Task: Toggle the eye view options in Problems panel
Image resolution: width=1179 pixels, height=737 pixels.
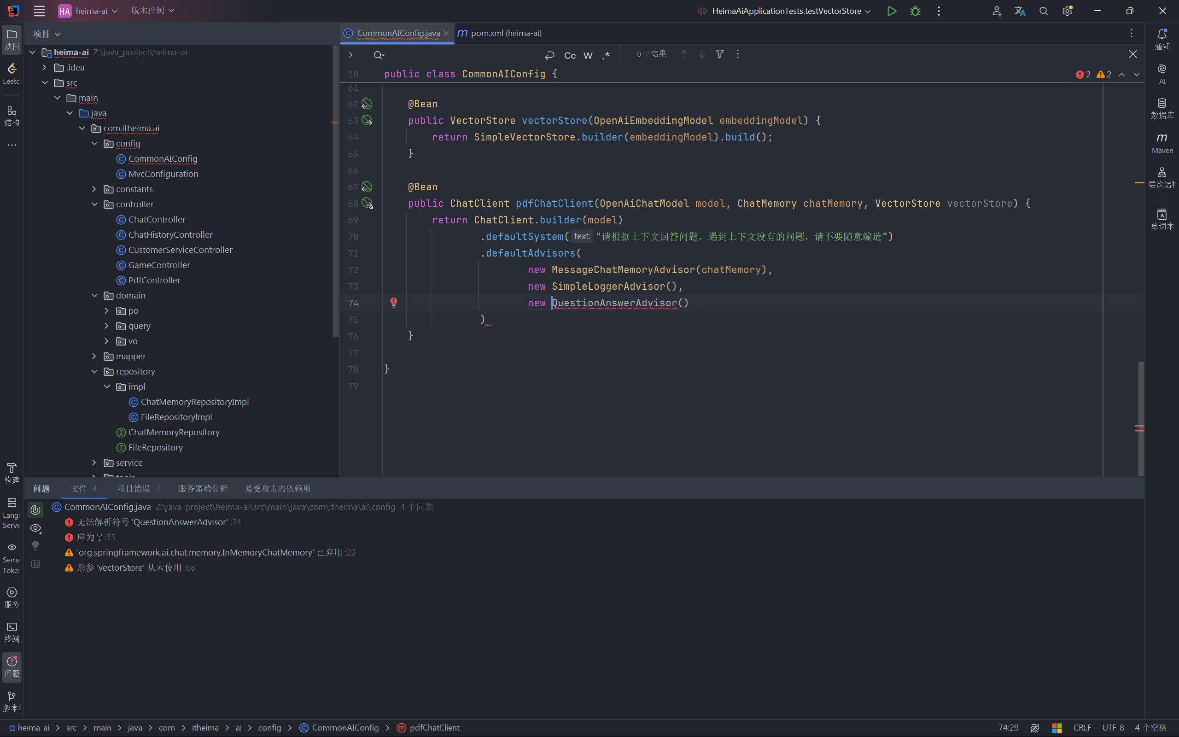Action: [x=35, y=528]
